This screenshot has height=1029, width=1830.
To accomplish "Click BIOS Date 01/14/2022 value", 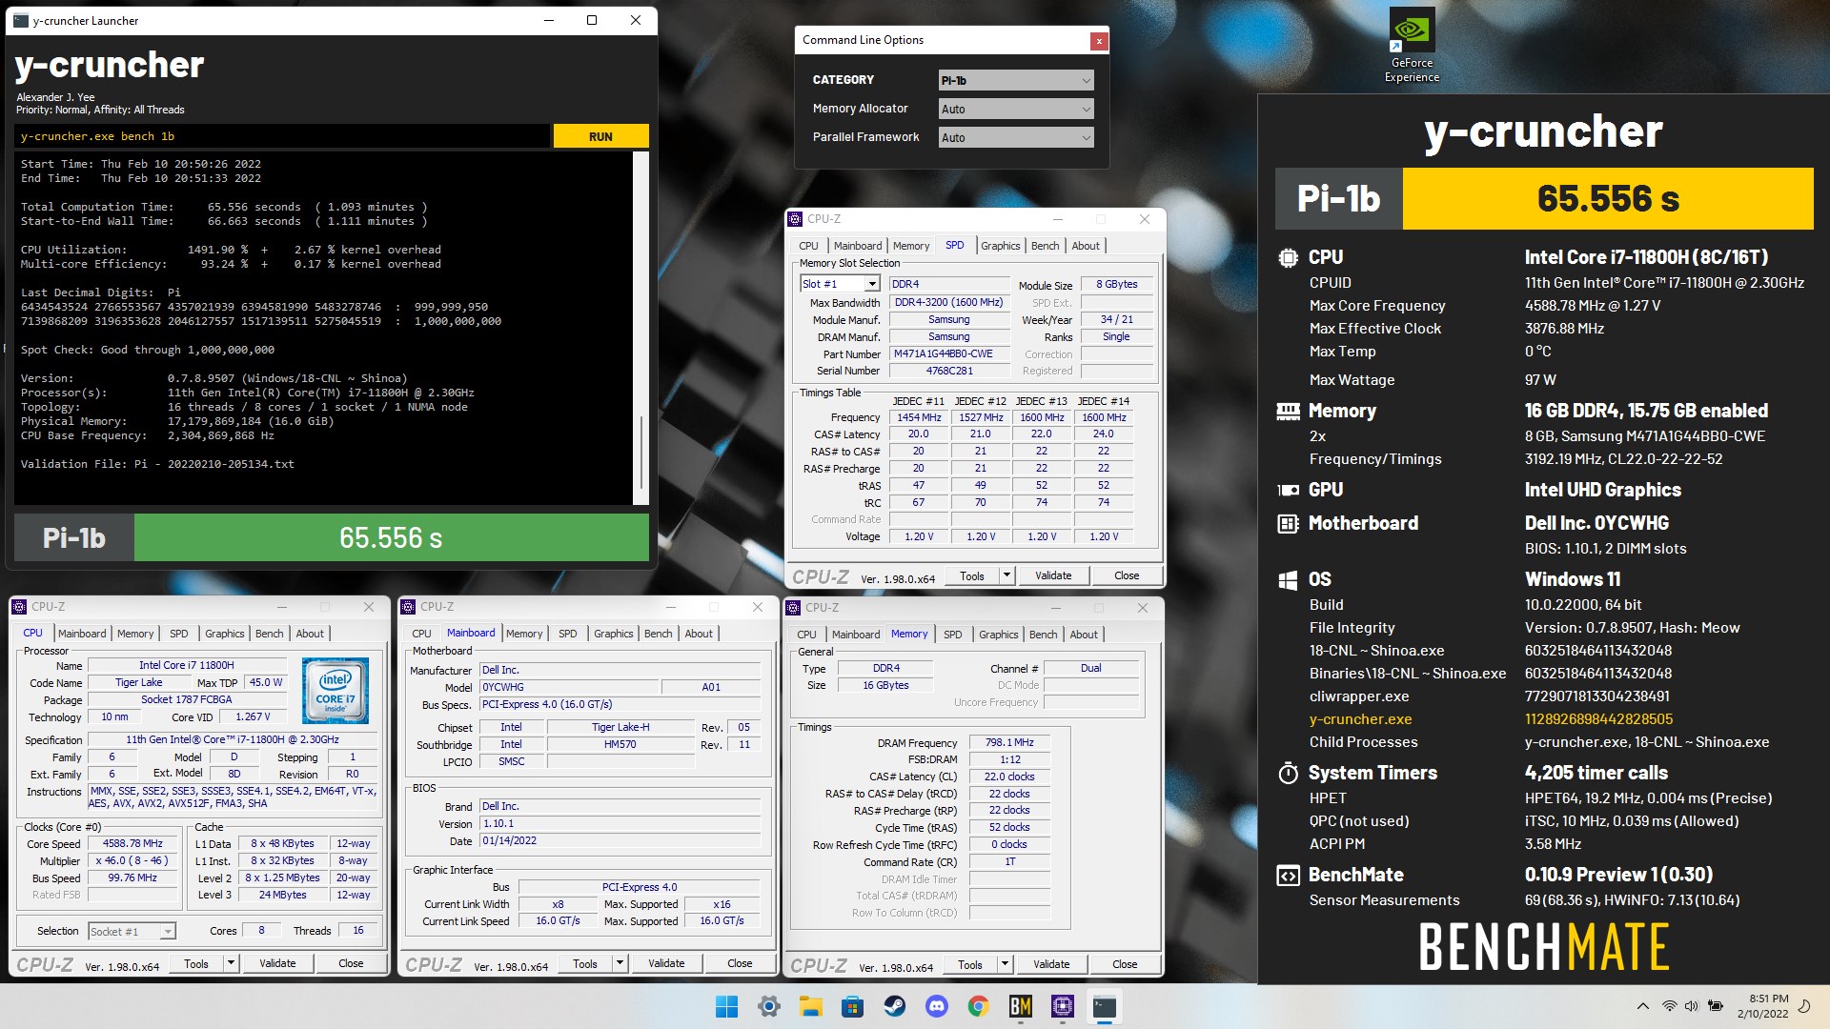I will (x=620, y=841).
